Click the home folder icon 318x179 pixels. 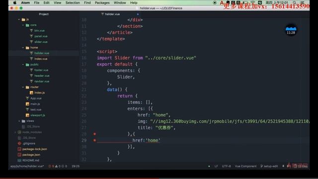pos(27,48)
